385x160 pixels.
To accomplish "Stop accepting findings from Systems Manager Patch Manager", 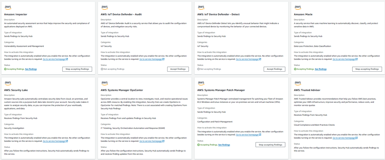I will 270,145.
